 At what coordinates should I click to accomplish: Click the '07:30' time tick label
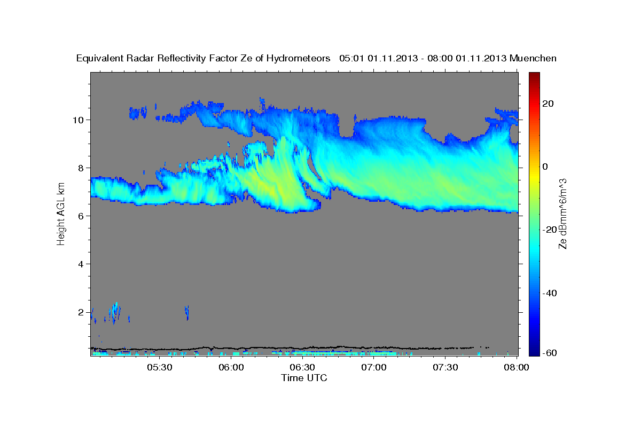[445, 368]
